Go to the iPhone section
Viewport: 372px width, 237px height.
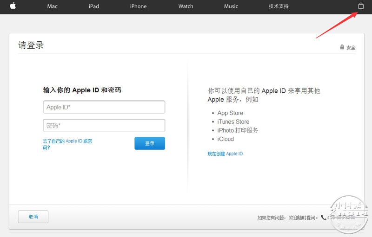138,6
